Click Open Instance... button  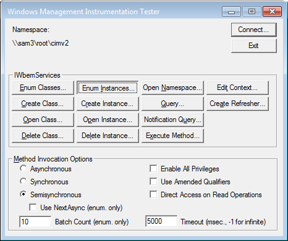pyautogui.click(x=108, y=120)
